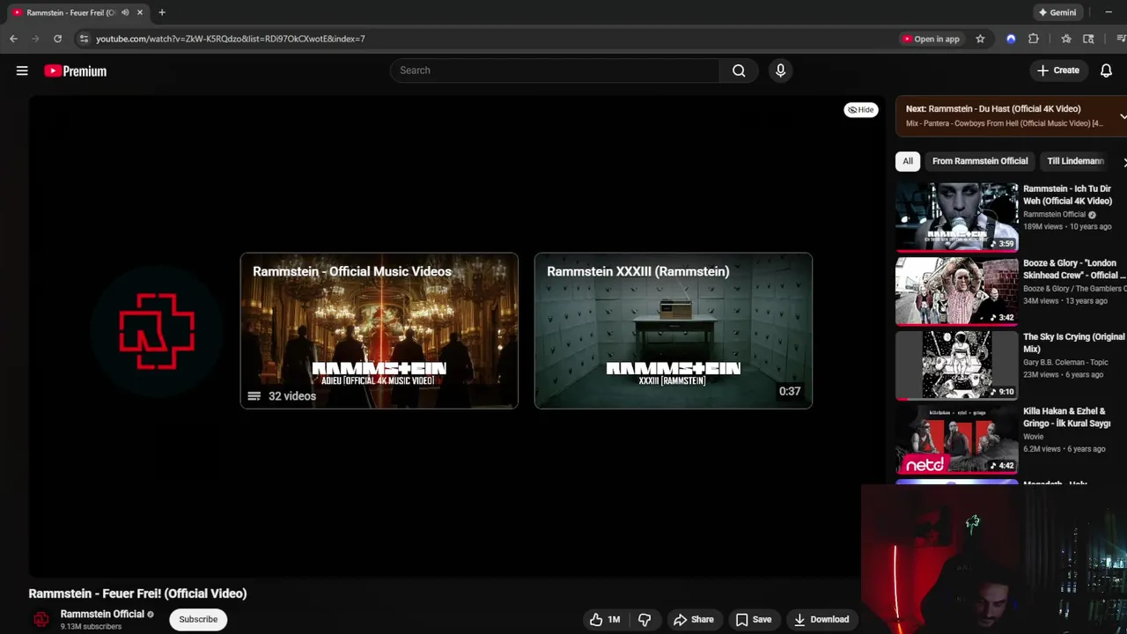Share the Feuer Frei video

coord(693,619)
